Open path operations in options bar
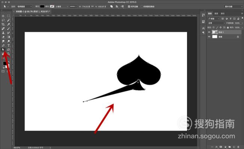The height and width of the screenshot is (149, 244). point(111,6)
